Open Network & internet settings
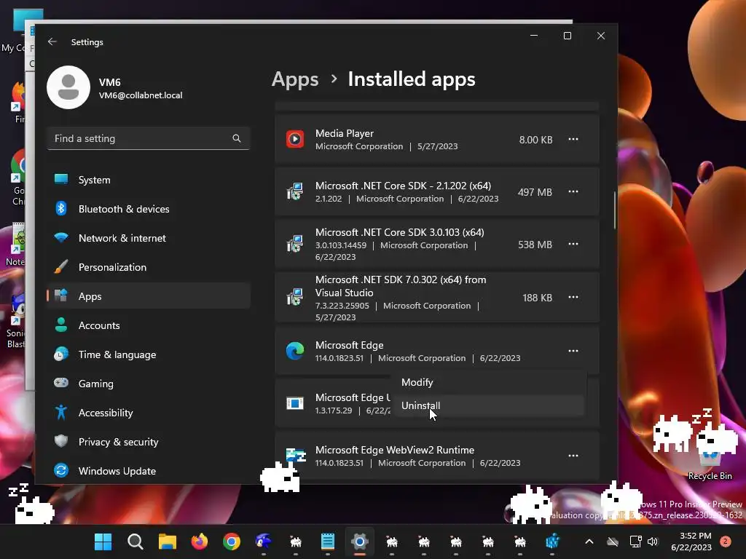Image resolution: width=746 pixels, height=559 pixels. (x=149, y=238)
